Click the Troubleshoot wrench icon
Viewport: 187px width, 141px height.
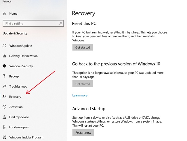point(4,86)
